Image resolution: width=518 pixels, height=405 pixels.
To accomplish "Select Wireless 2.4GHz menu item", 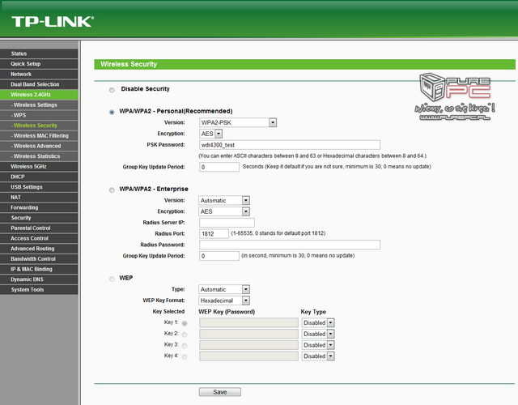I will [x=39, y=95].
